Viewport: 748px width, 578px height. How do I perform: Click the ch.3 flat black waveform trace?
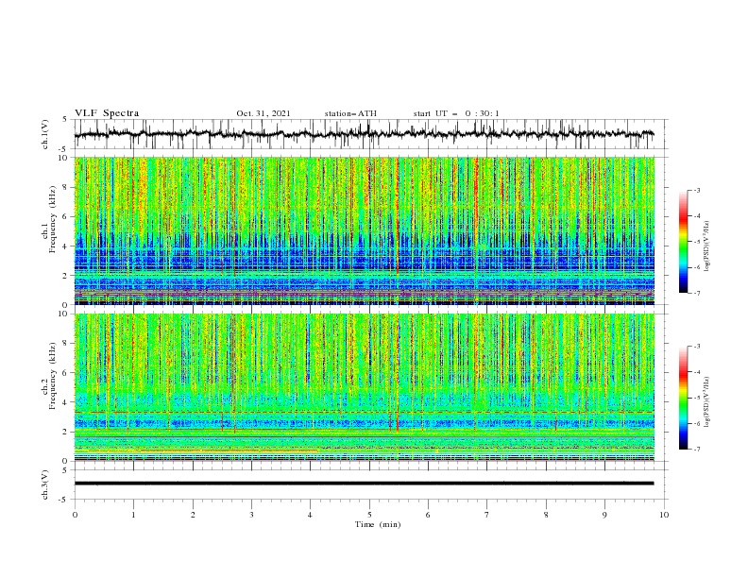pos(364,484)
